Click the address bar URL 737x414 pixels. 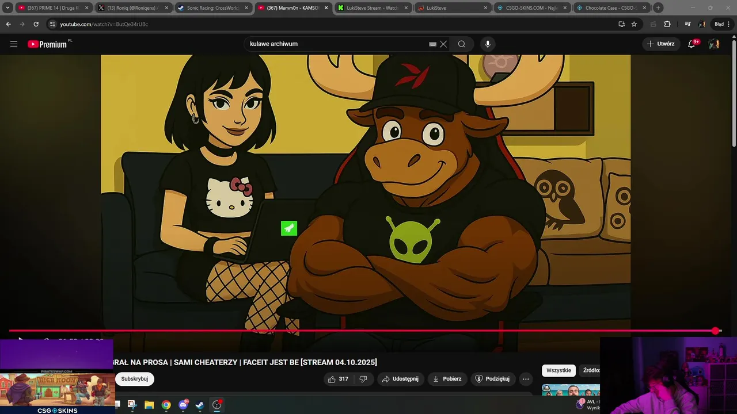[104, 24]
